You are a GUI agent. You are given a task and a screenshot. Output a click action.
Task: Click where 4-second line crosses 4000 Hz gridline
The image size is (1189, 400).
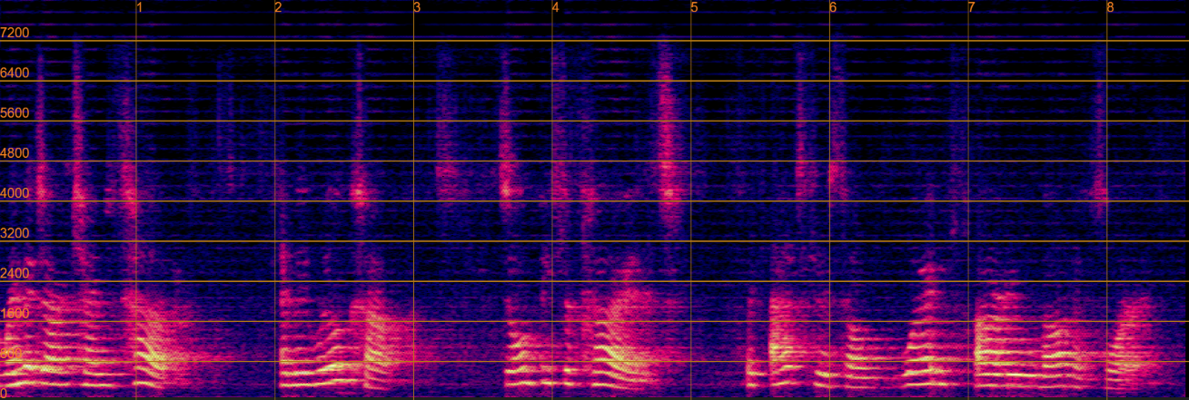[x=552, y=201]
